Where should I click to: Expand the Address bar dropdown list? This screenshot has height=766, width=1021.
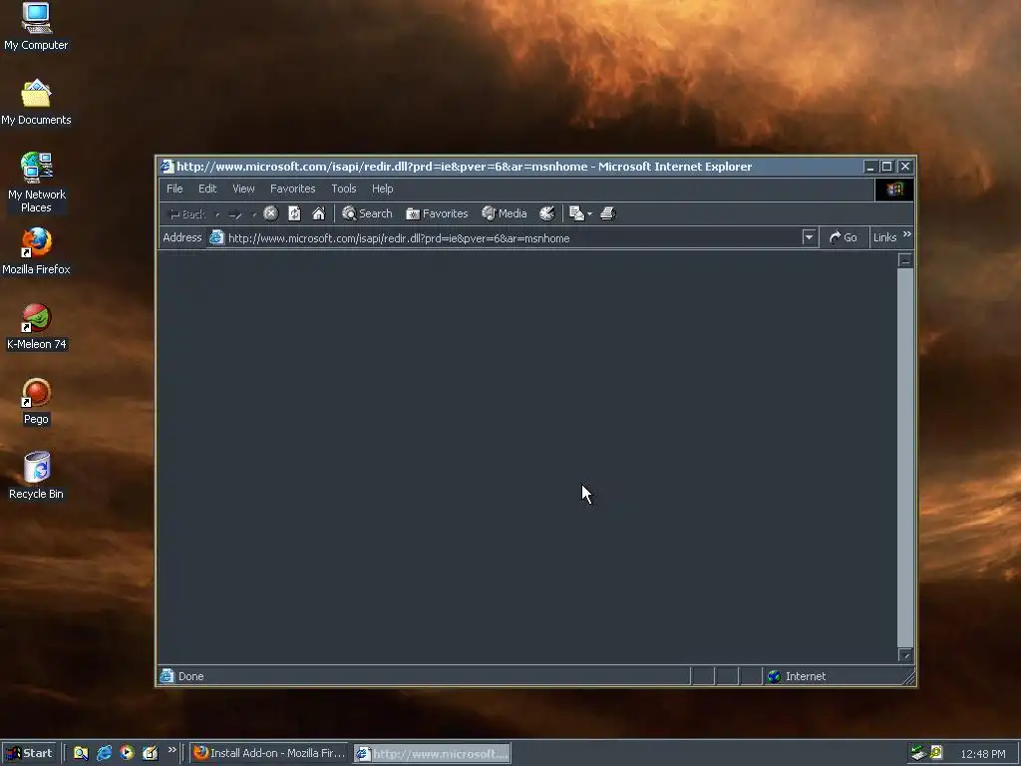point(809,237)
